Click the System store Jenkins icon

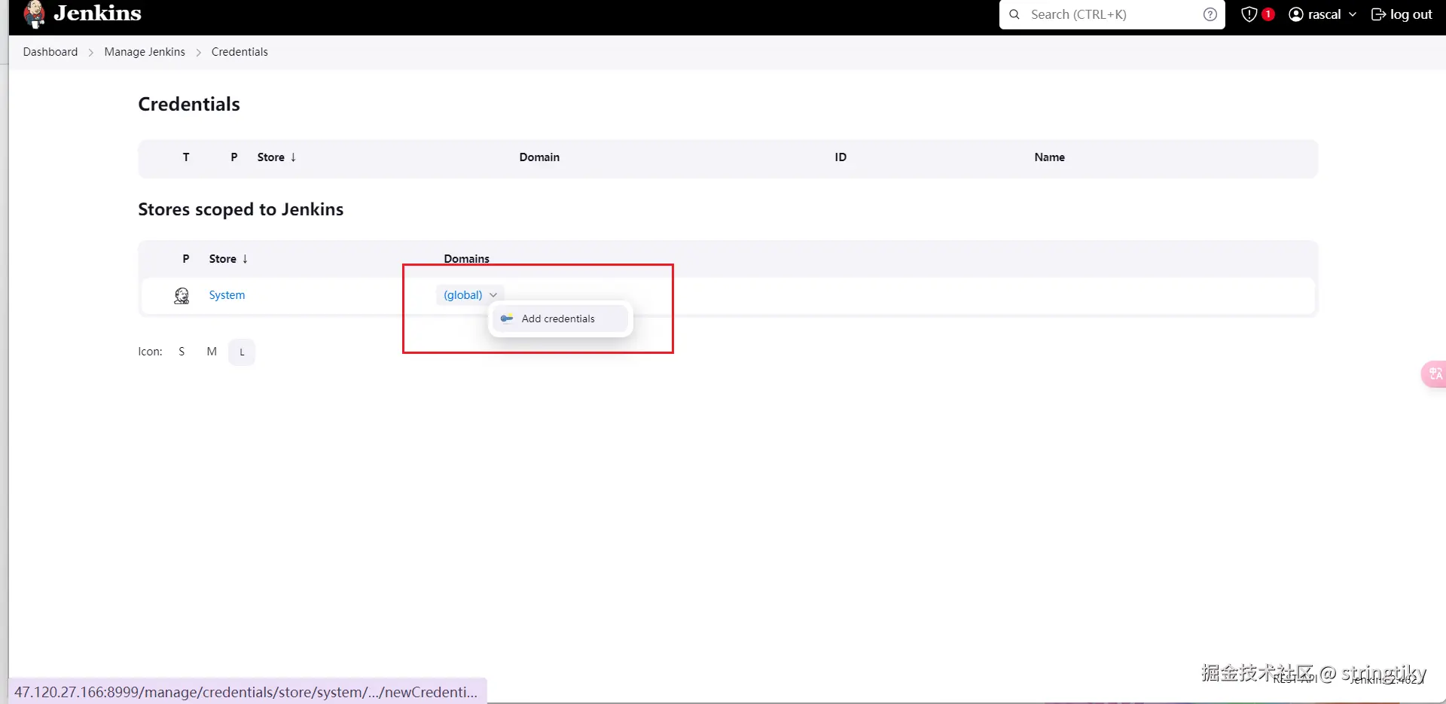pyautogui.click(x=182, y=296)
